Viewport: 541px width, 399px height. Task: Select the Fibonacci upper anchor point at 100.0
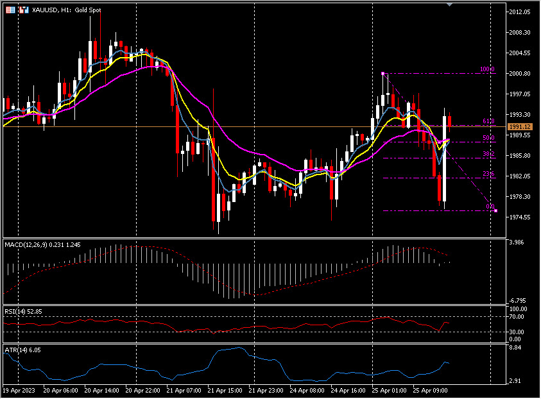(x=383, y=74)
